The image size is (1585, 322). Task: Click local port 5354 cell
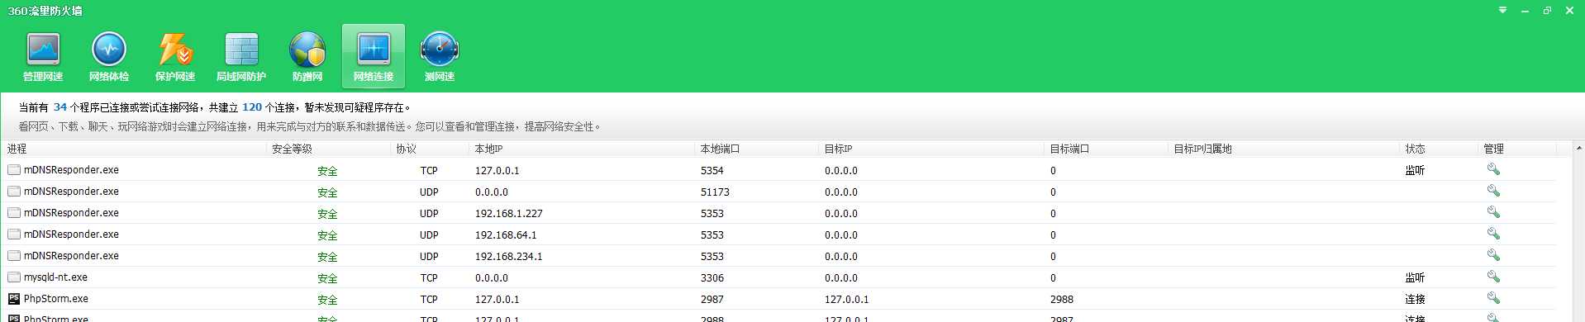(x=712, y=170)
